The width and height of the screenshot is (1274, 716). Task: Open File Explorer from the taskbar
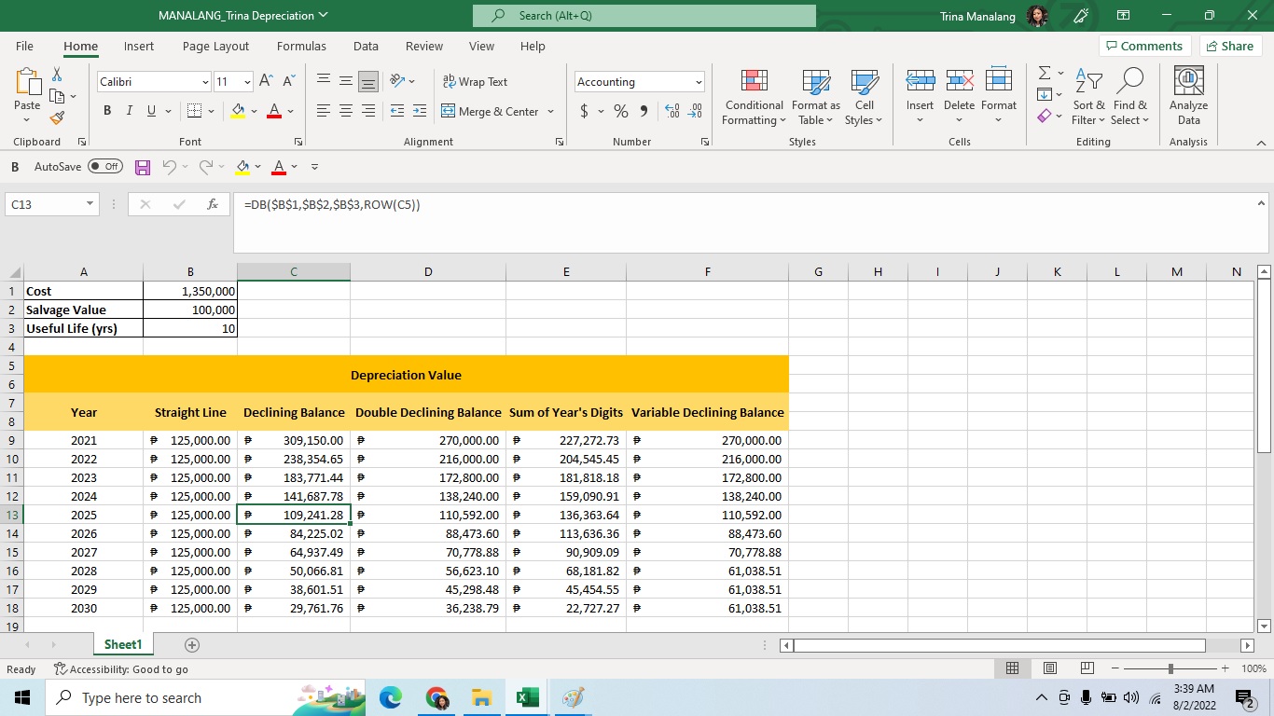[x=481, y=697]
